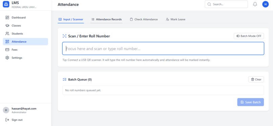Clear the batch queue

(256, 80)
